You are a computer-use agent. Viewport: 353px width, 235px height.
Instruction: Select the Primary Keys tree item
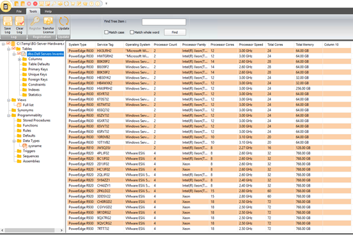38,69
